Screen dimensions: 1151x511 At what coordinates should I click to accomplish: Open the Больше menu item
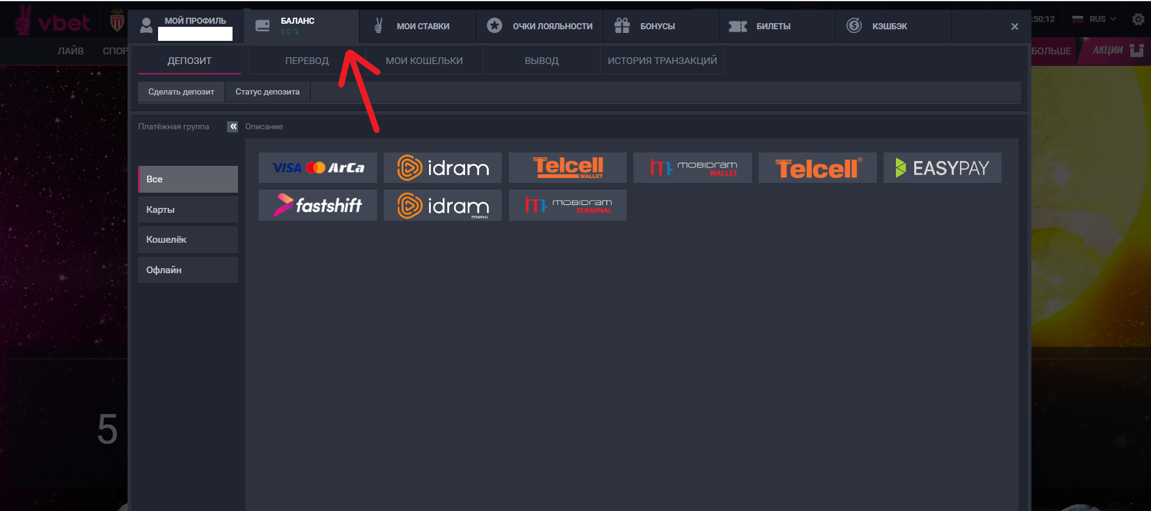(1051, 51)
